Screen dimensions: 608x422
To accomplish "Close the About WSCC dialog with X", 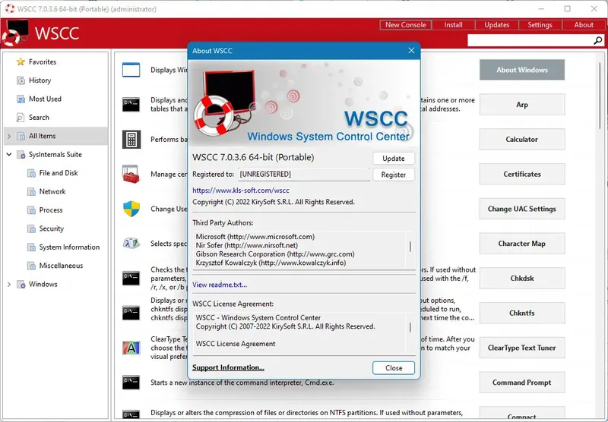I will click(x=411, y=51).
